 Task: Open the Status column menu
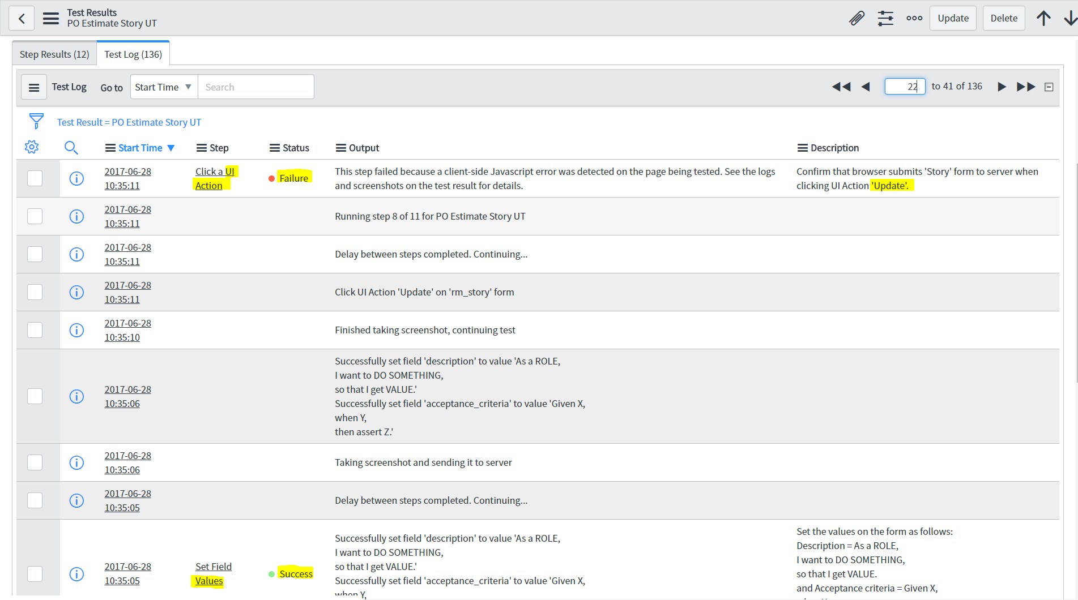click(275, 148)
